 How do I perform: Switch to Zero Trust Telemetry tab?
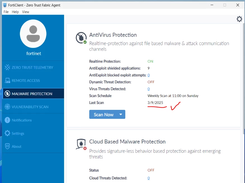(x=33, y=68)
